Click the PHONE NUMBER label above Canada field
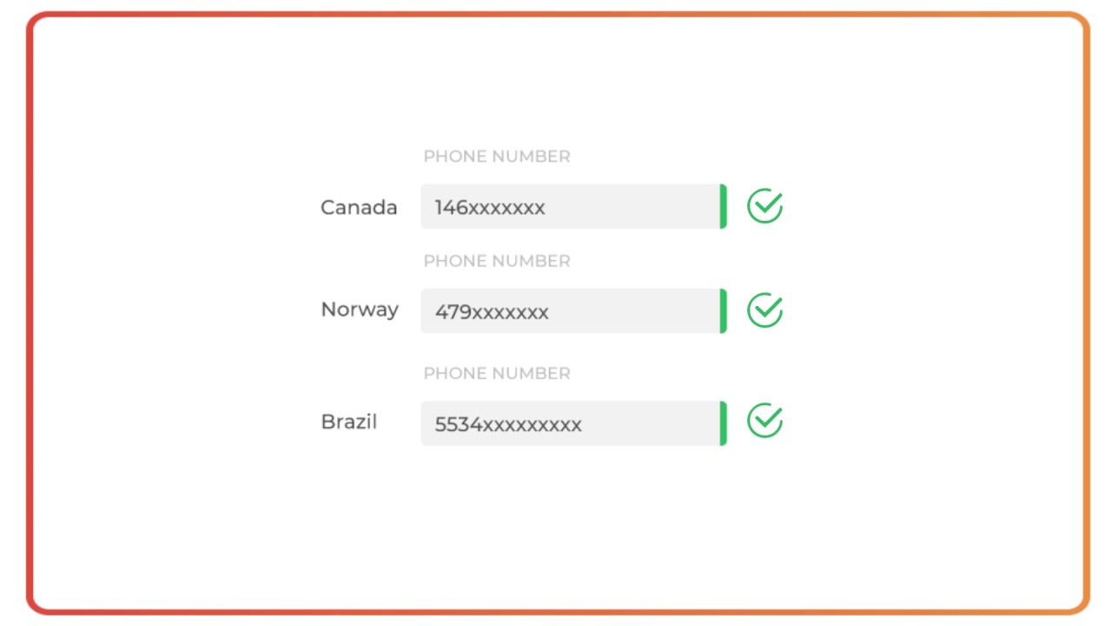Image resolution: width=1112 pixels, height=626 pixels. point(497,156)
